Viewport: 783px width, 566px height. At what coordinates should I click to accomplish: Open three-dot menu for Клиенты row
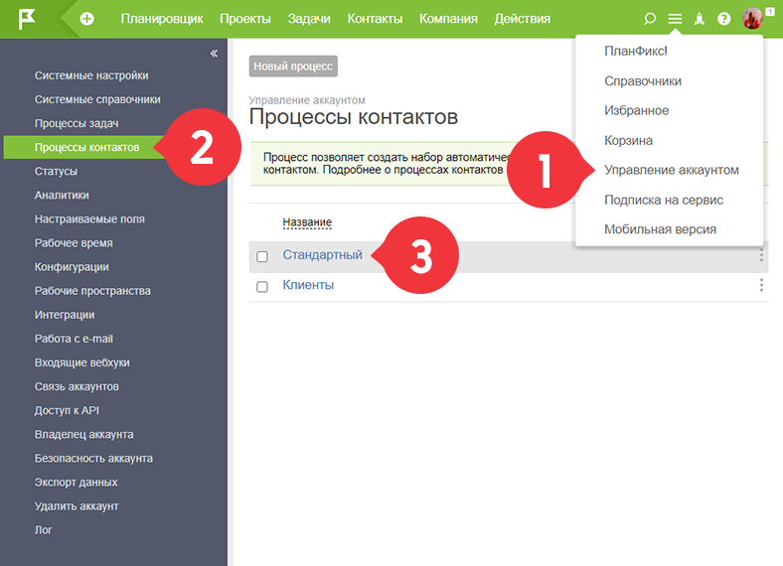pos(761,285)
